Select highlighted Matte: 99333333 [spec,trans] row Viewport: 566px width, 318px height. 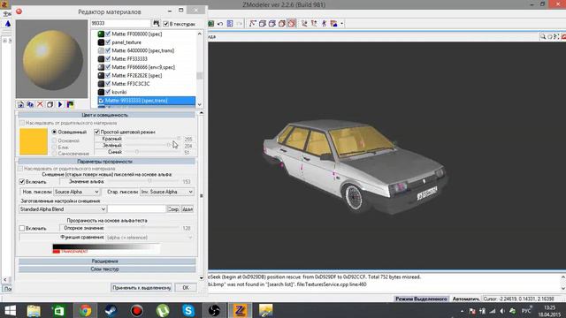pos(146,101)
